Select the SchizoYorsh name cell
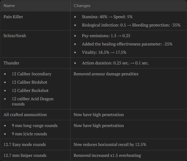Screen dimensions: 187x161 (x=15, y=36)
